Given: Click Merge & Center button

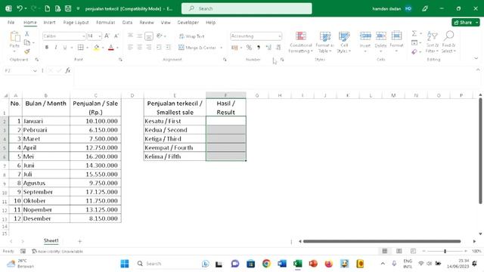Looking at the screenshot, I should tap(197, 48).
